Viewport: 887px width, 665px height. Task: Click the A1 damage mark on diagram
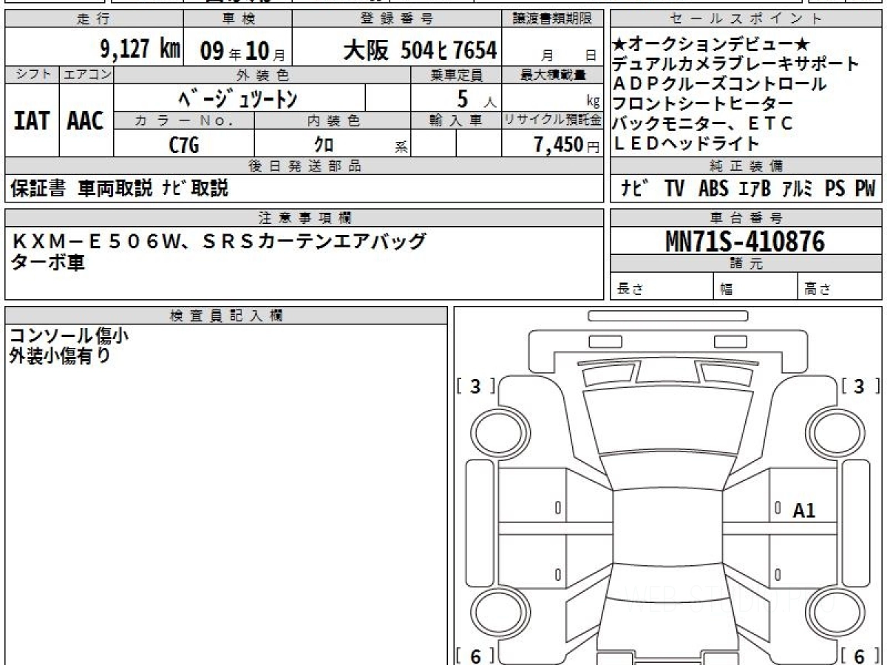[x=804, y=510]
